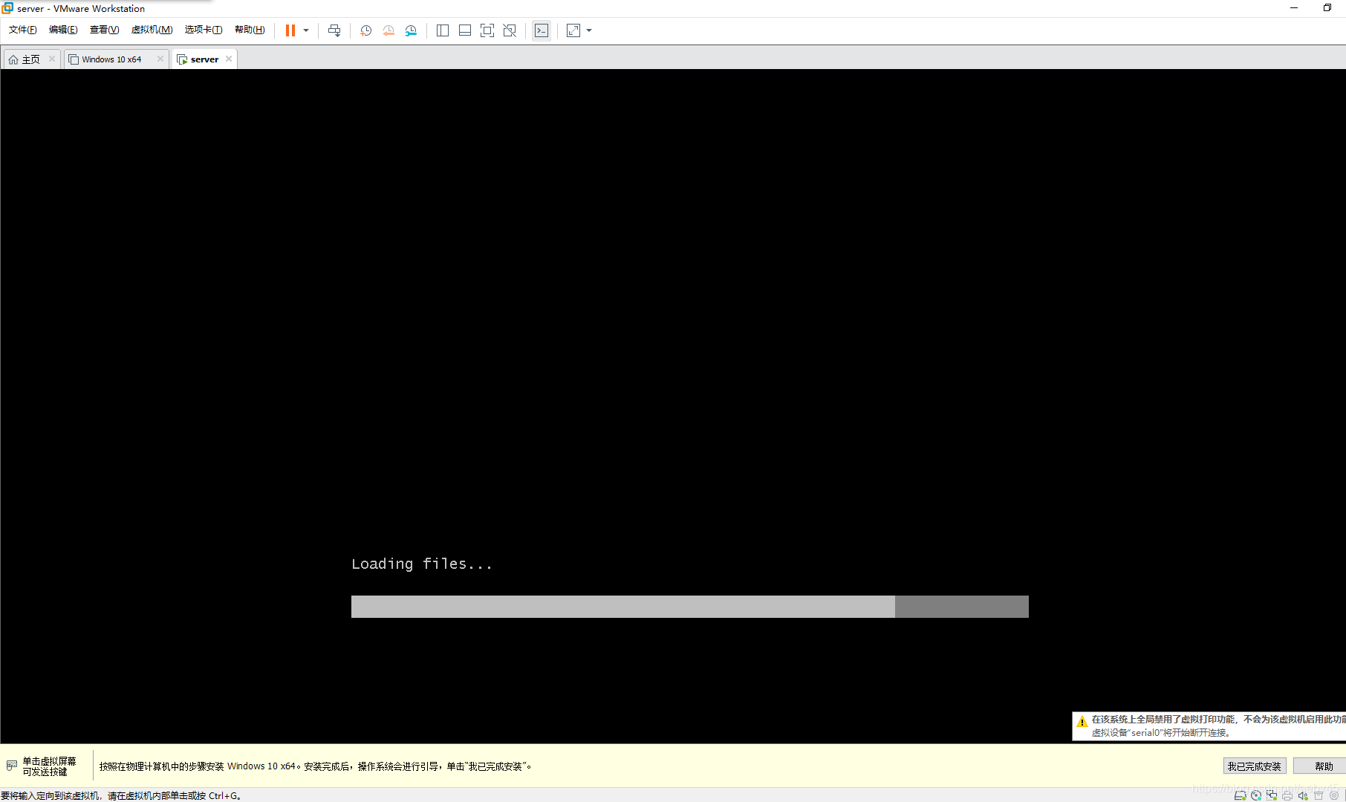This screenshot has height=802, width=1346.
Task: Click the Send Ctrl+Alt+Del toolbar icon
Action: point(334,30)
